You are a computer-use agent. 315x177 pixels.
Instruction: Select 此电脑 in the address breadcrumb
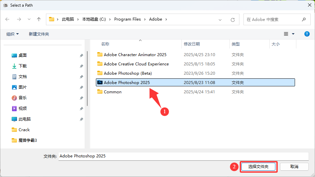(68, 19)
